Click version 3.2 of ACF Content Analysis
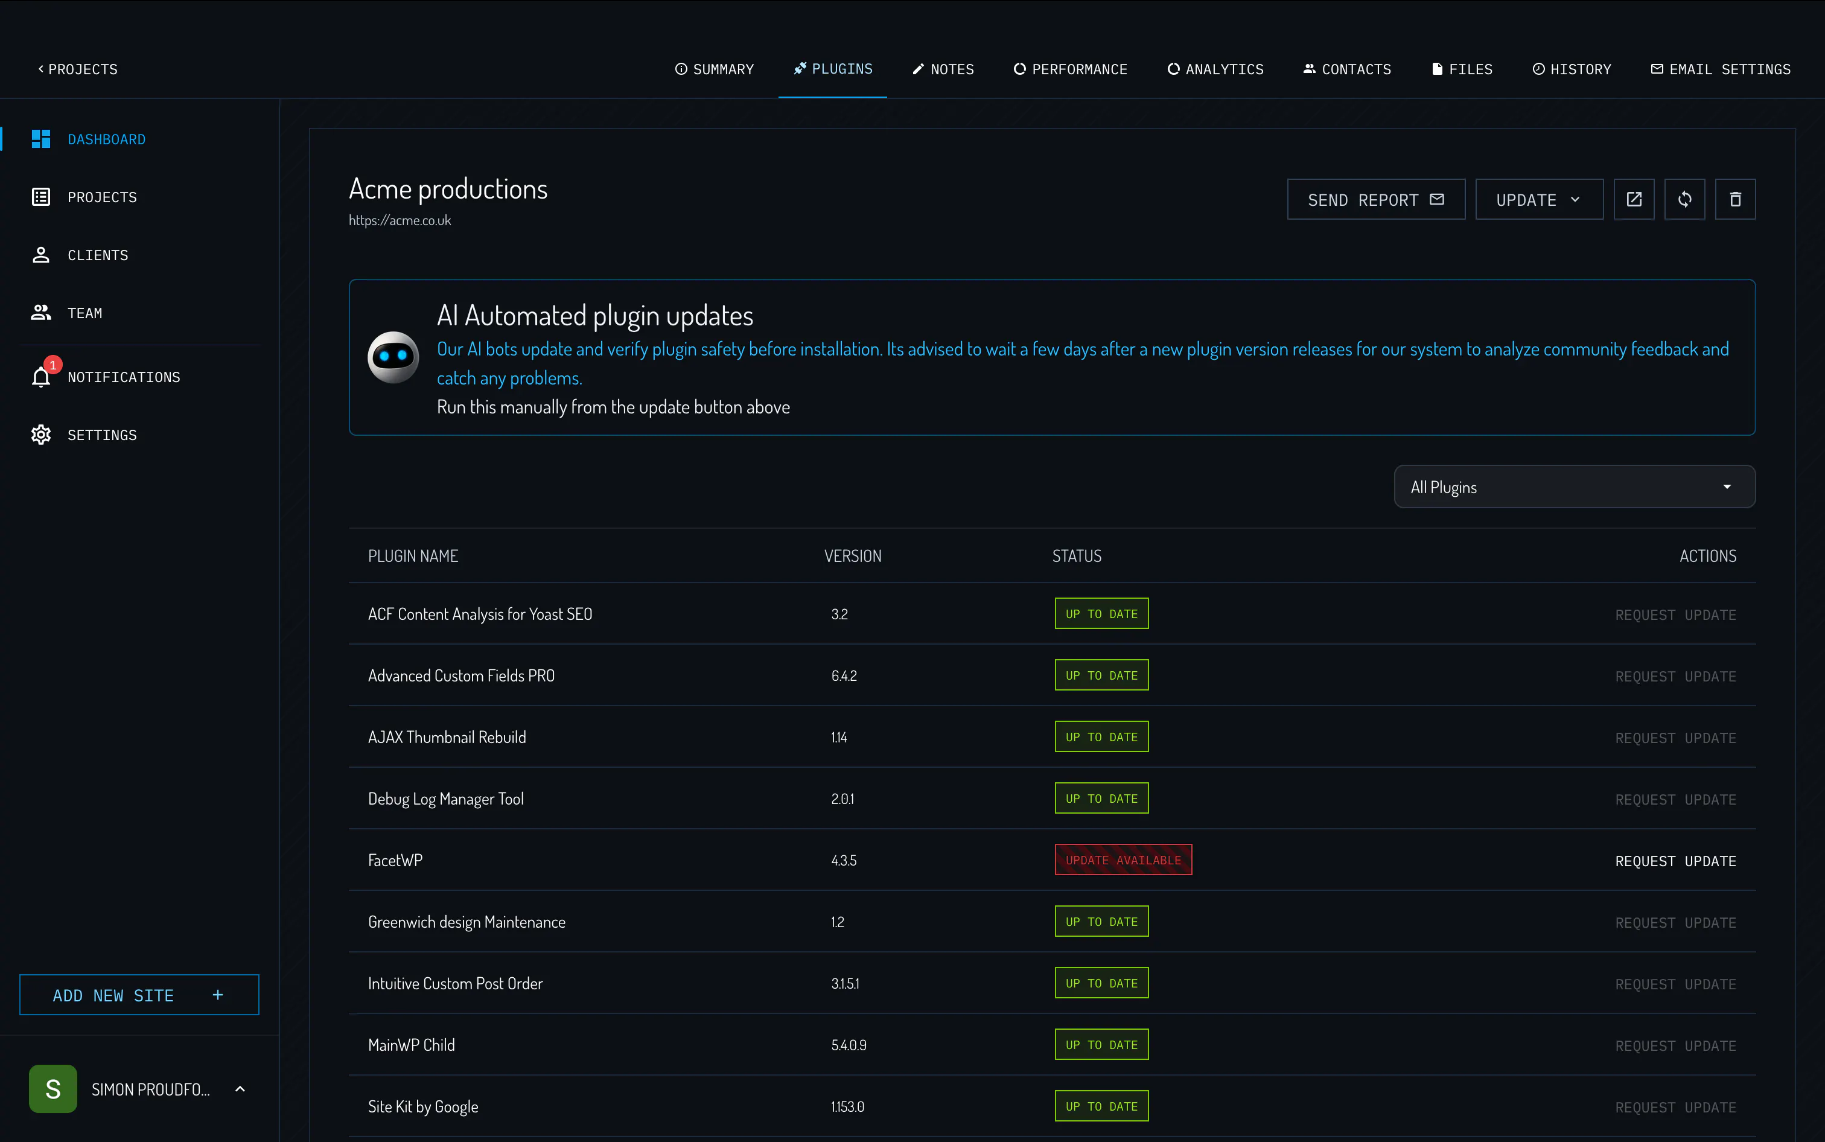 [839, 614]
